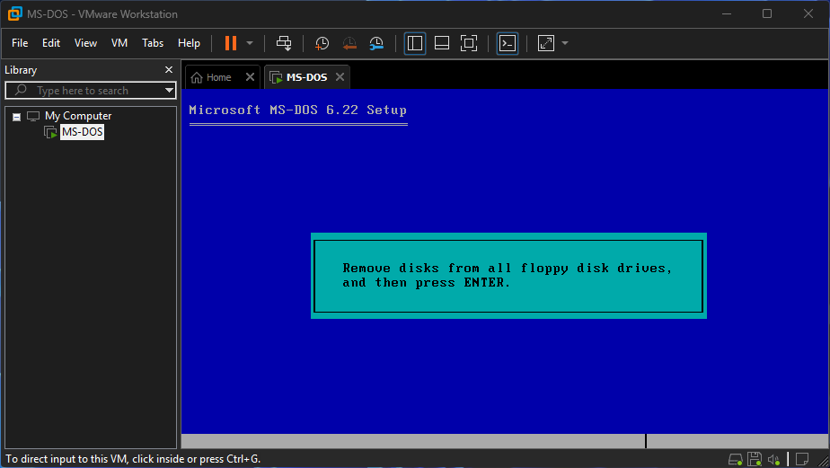
Task: Toggle the library sidebar visibility
Action: pos(414,43)
